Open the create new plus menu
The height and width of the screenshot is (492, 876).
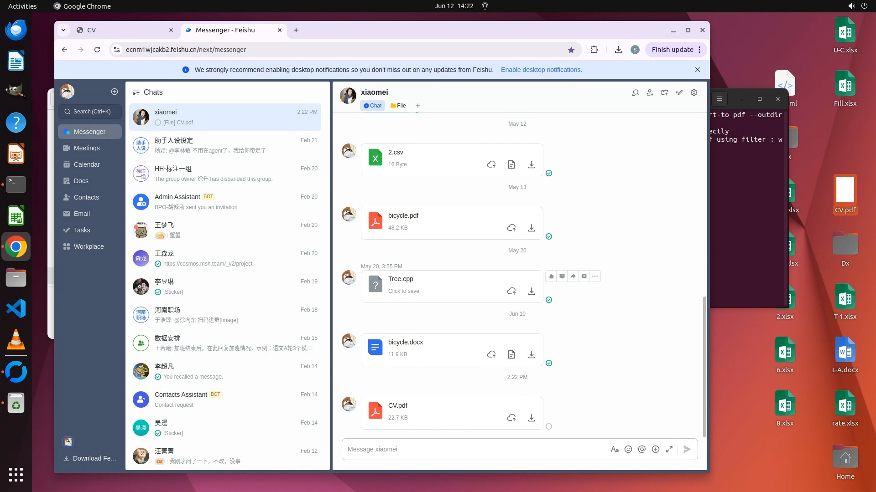[115, 92]
